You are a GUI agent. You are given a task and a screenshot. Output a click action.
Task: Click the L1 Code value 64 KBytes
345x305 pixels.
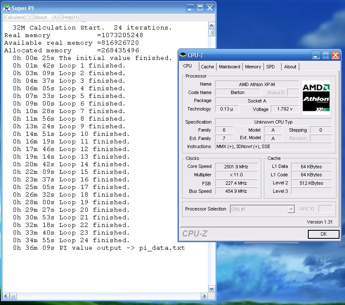pyautogui.click(x=311, y=175)
